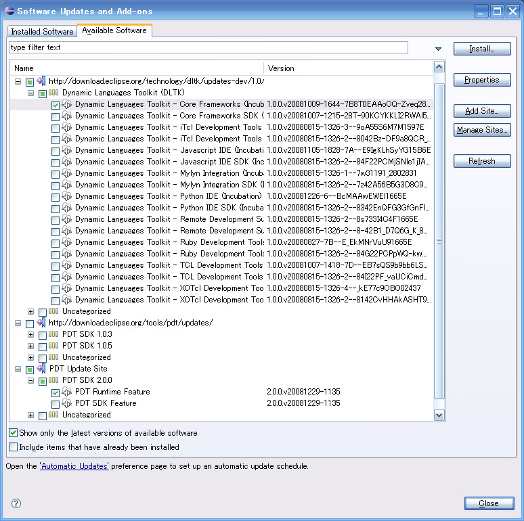Check the Python IDE (Incubation) checkbox
This screenshot has height=521, width=524.
click(x=56, y=197)
